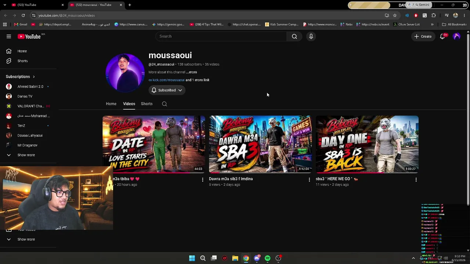
Task: Open the Chrome three-dot menu
Action: [x=464, y=15]
